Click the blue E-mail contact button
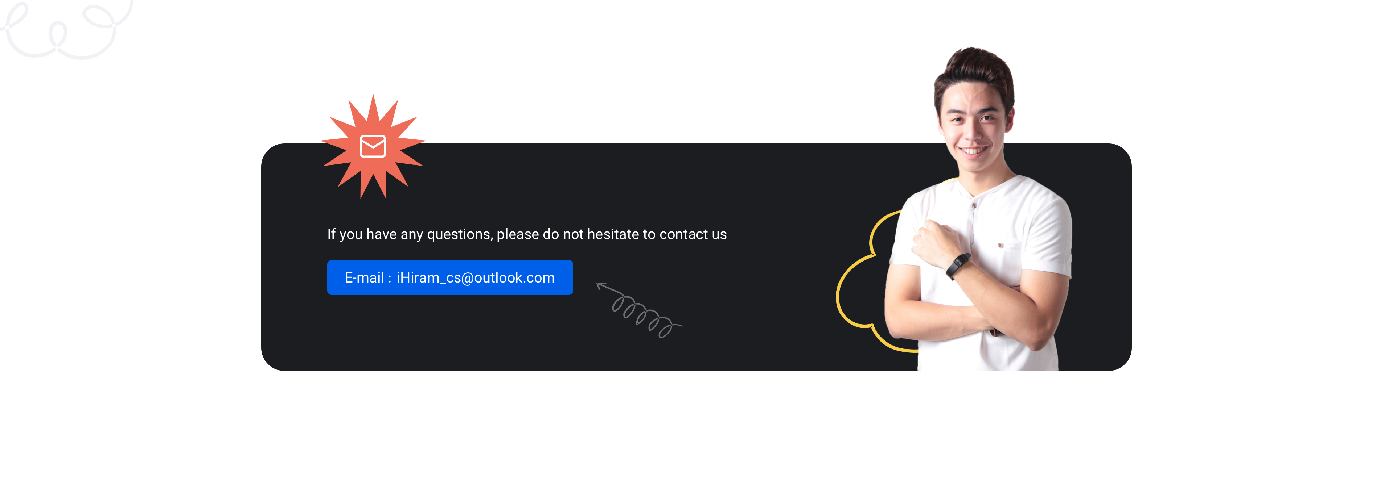 click(450, 277)
